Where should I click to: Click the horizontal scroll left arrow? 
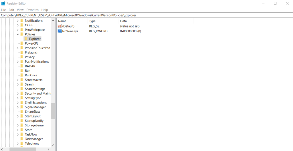click(x=2, y=149)
